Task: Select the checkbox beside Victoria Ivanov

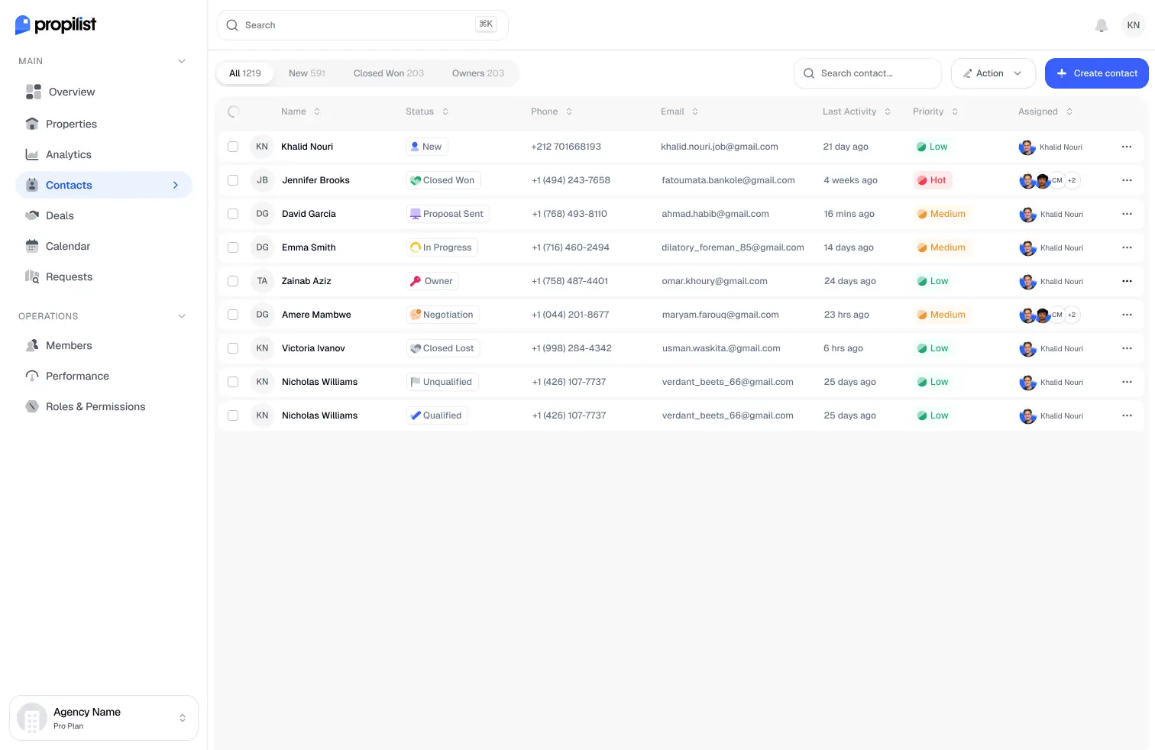Action: point(233,348)
